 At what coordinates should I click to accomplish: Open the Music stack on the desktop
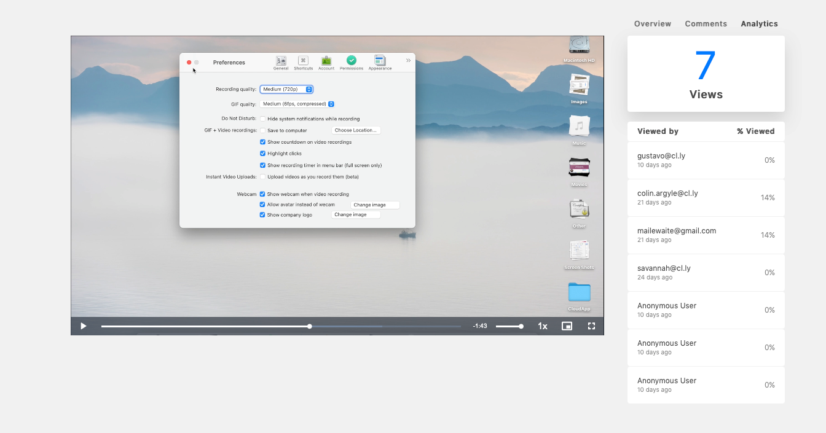(579, 130)
